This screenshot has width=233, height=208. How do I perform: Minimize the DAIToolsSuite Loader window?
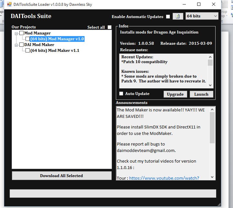point(184,4)
